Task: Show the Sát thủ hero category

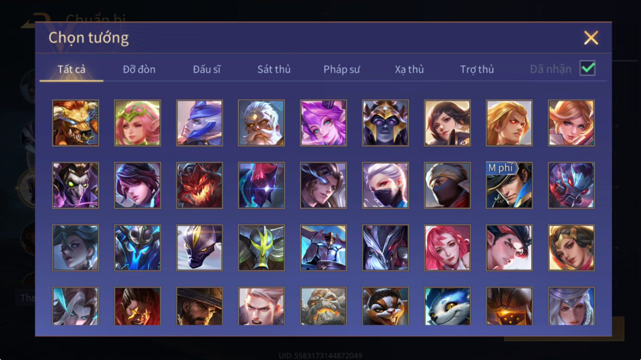Action: 274,69
